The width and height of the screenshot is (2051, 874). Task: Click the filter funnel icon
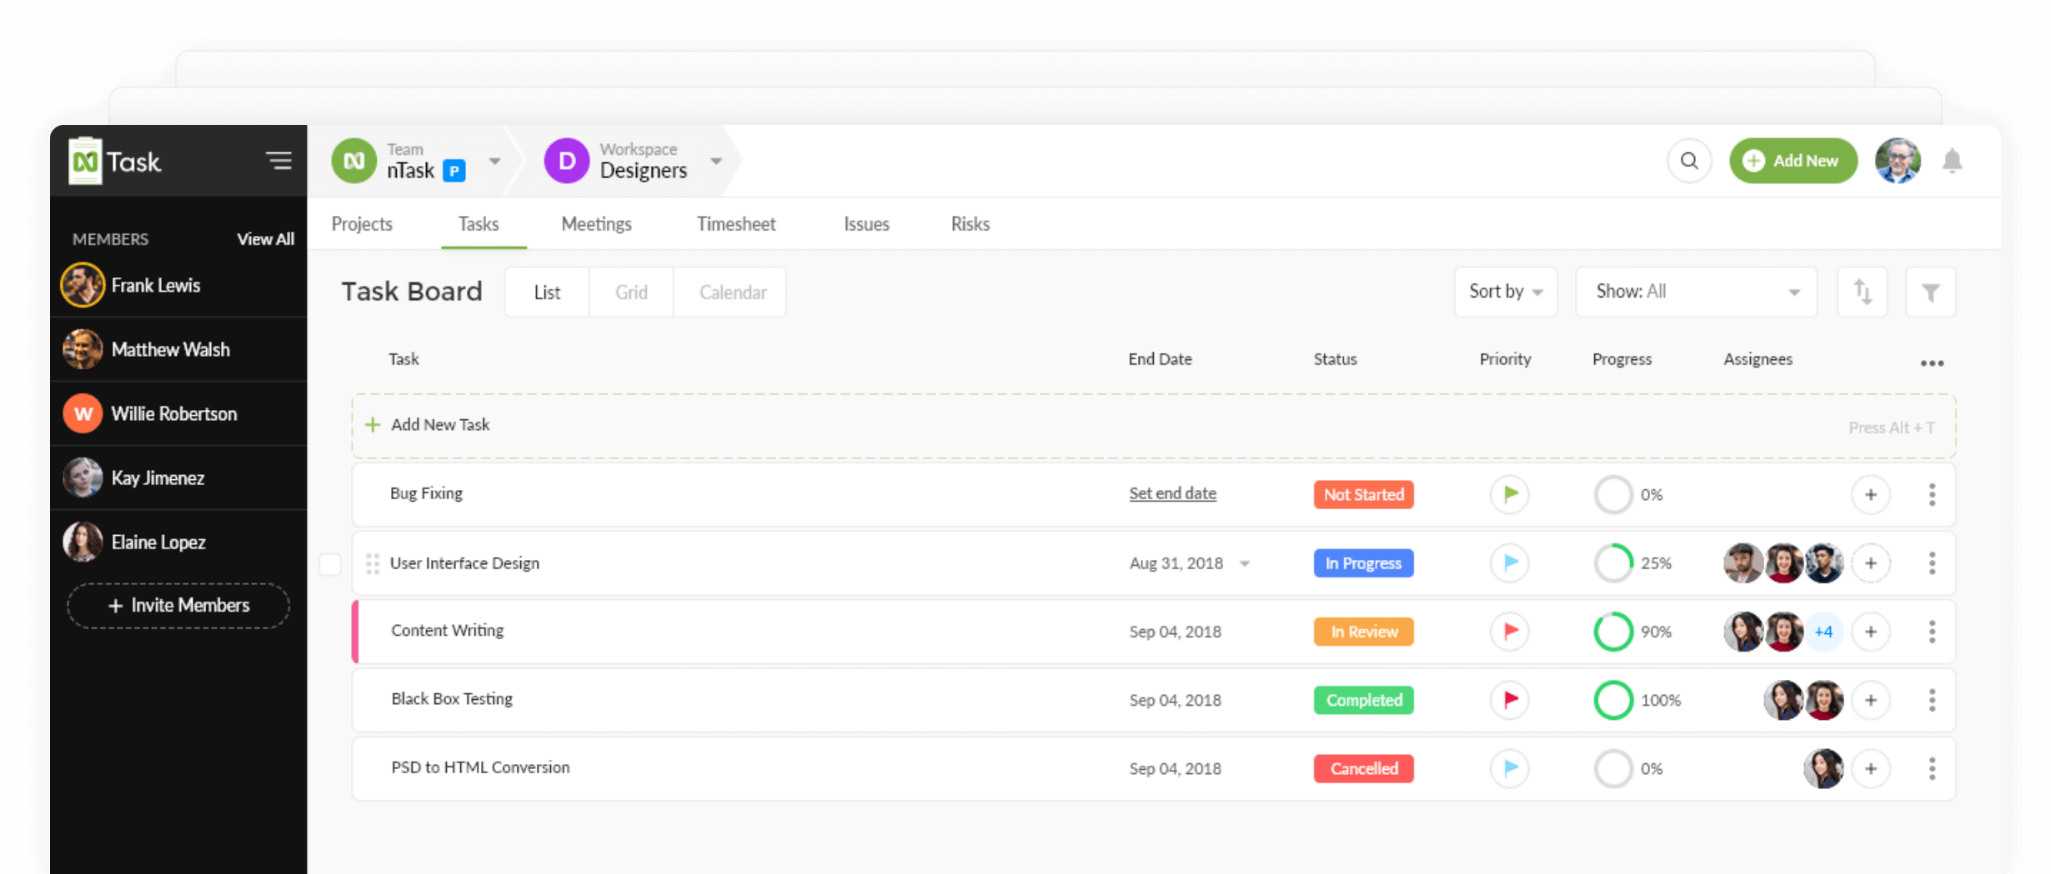1930,292
